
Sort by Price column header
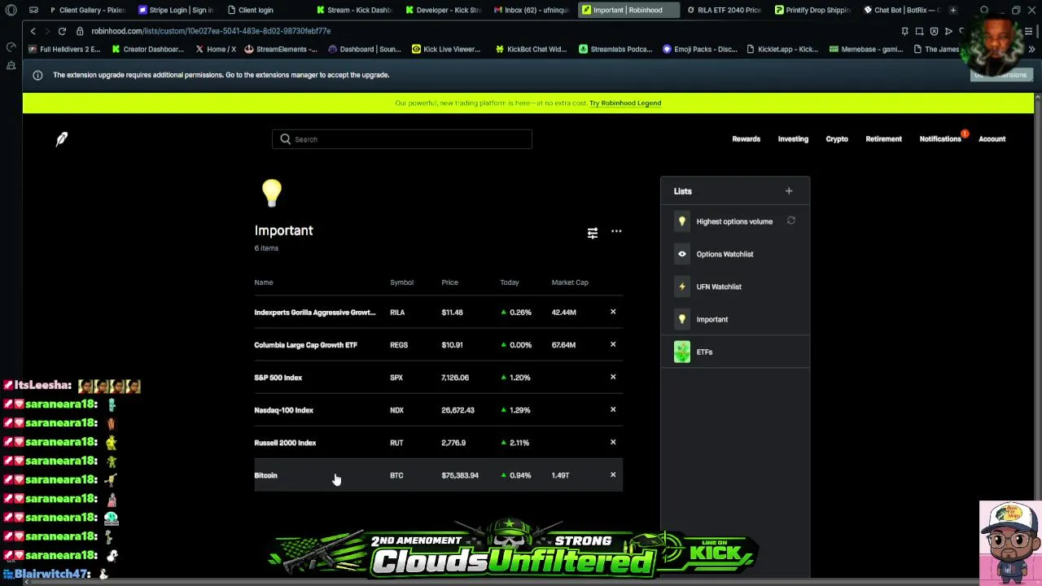(449, 282)
